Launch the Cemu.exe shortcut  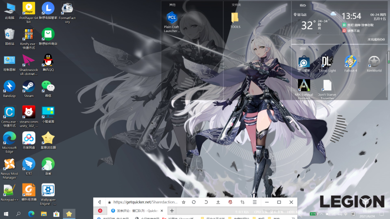click(x=9, y=117)
